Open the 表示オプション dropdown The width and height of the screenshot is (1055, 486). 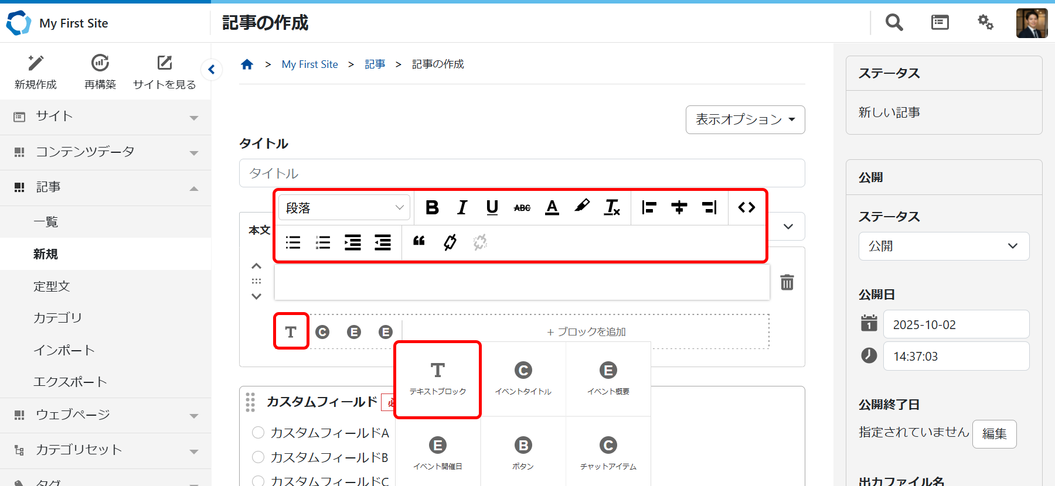coord(745,119)
